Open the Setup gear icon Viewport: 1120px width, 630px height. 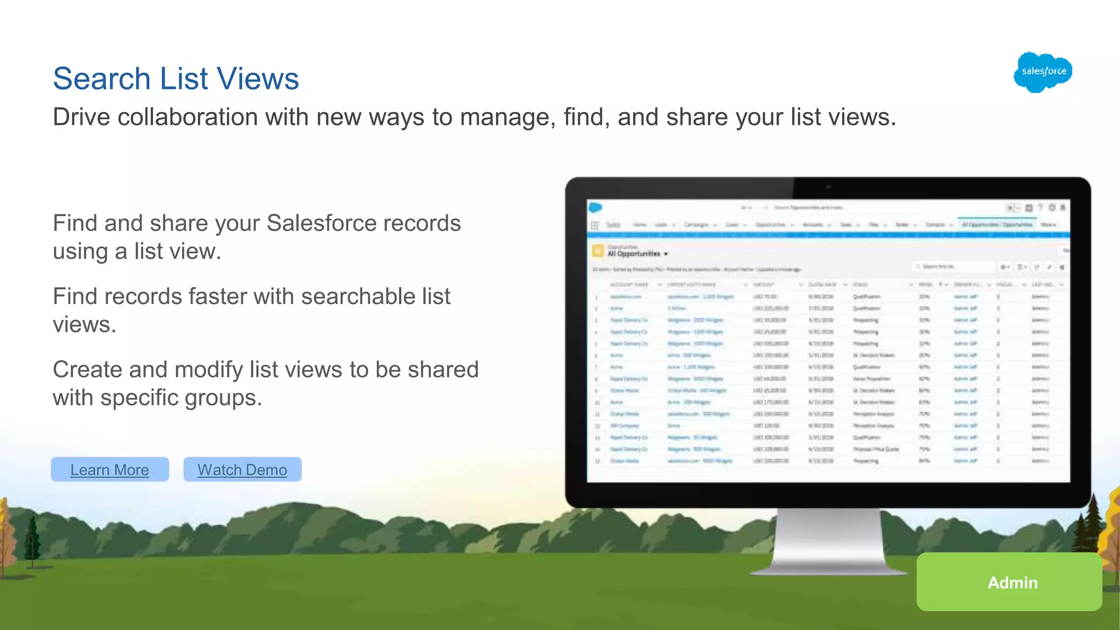1052,207
